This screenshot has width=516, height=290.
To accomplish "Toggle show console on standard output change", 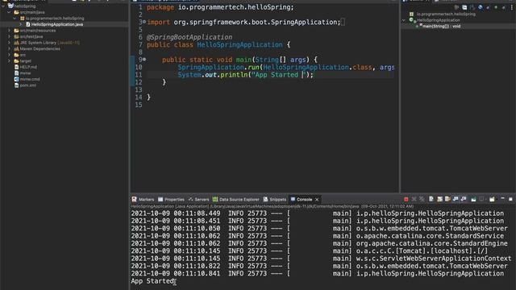I will pyautogui.click(x=456, y=199).
